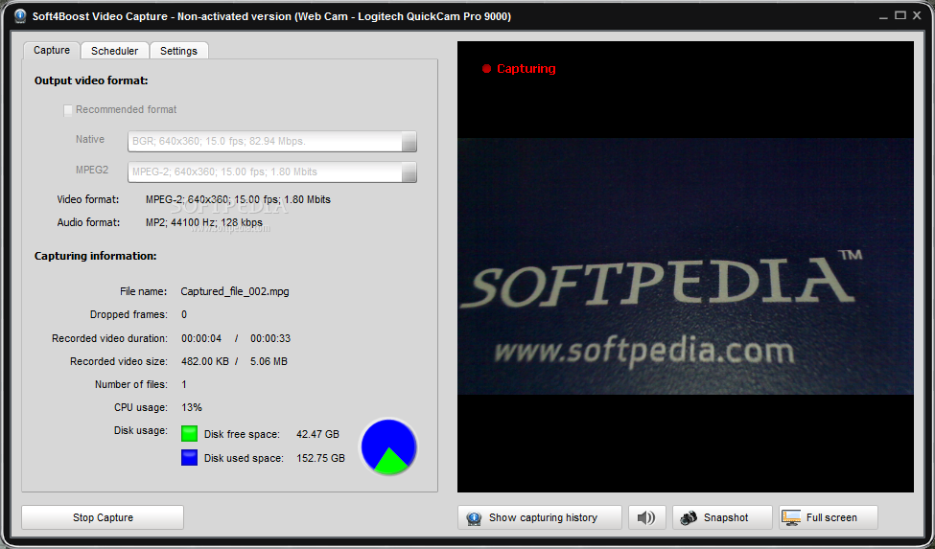
Task: Open the Settings tab
Action: [178, 51]
